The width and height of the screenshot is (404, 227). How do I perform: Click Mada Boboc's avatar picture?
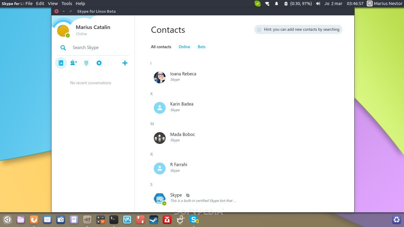[x=160, y=138]
